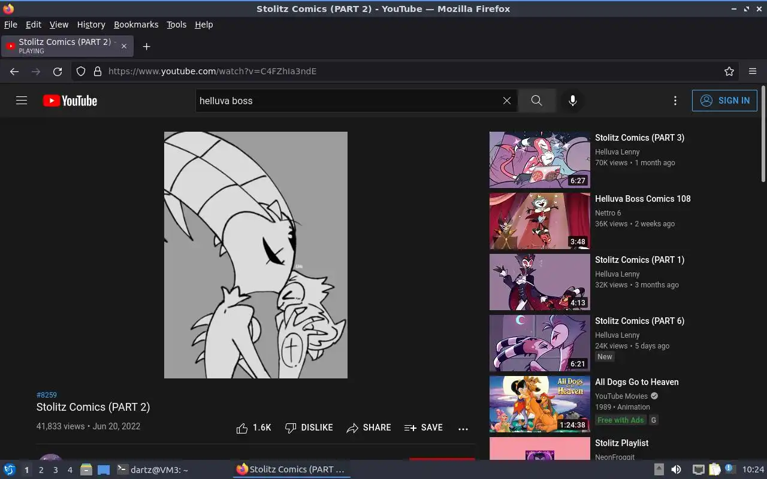Bookmark this page with the star
The width and height of the screenshot is (767, 479).
tap(729, 71)
